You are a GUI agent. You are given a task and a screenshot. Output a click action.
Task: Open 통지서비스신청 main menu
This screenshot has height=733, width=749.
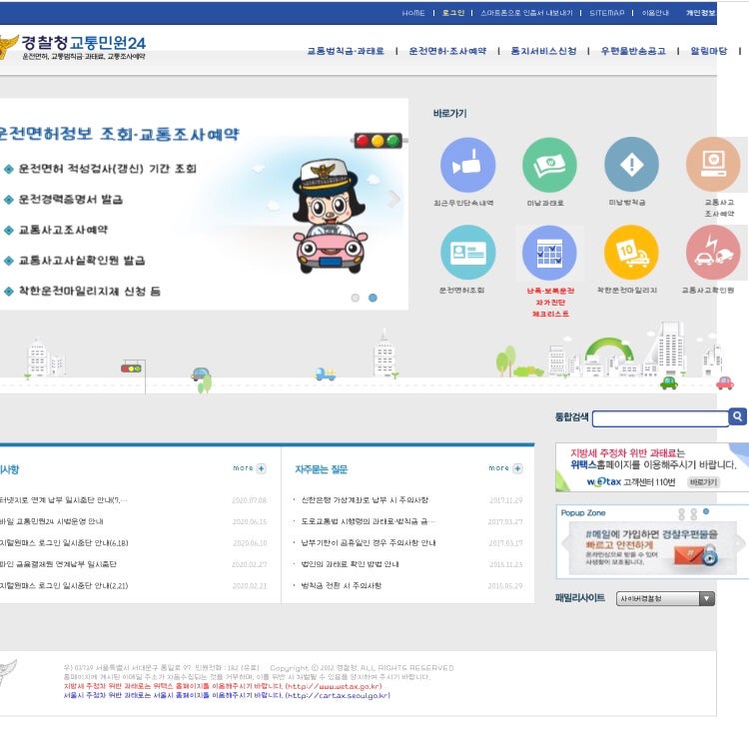click(x=543, y=51)
